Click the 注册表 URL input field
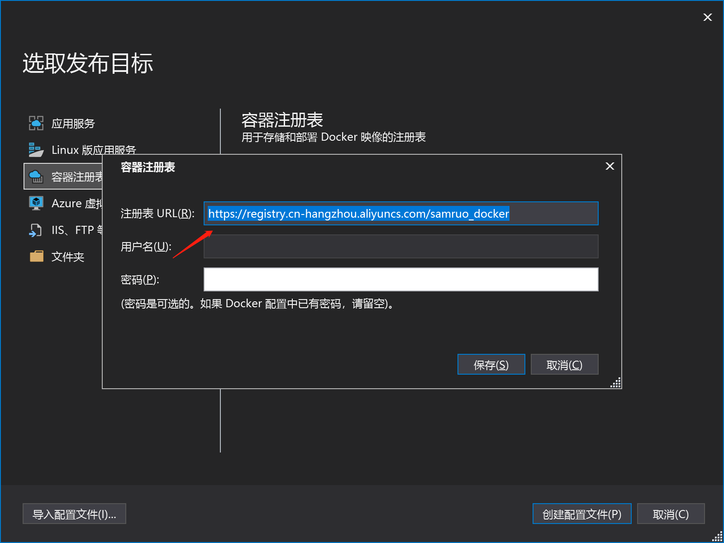The height and width of the screenshot is (543, 724). 401,213
